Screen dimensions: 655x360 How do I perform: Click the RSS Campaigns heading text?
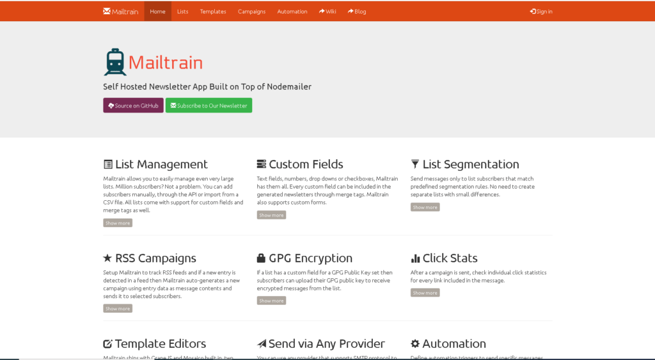(155, 258)
